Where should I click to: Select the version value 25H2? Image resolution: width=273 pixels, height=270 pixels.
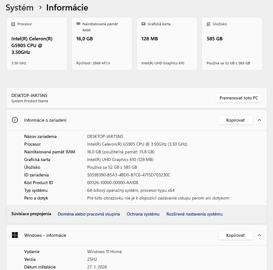coord(92,259)
